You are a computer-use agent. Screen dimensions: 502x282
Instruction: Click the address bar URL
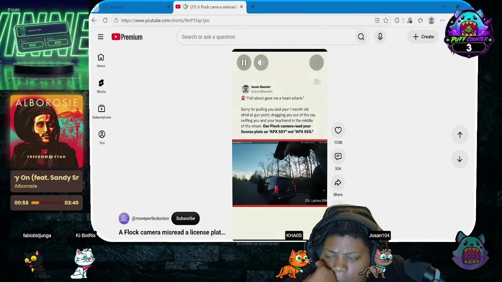click(166, 20)
